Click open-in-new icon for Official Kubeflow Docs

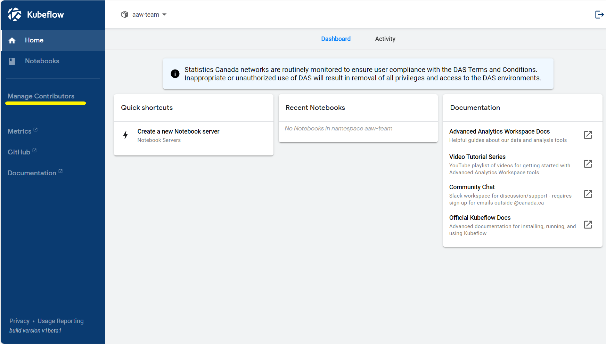[588, 225]
